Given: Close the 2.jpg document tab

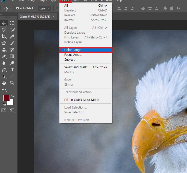Looking at the screenshot, I should [x=54, y=16].
